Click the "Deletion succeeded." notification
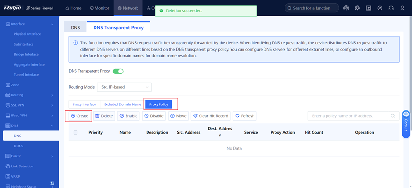 206,11
